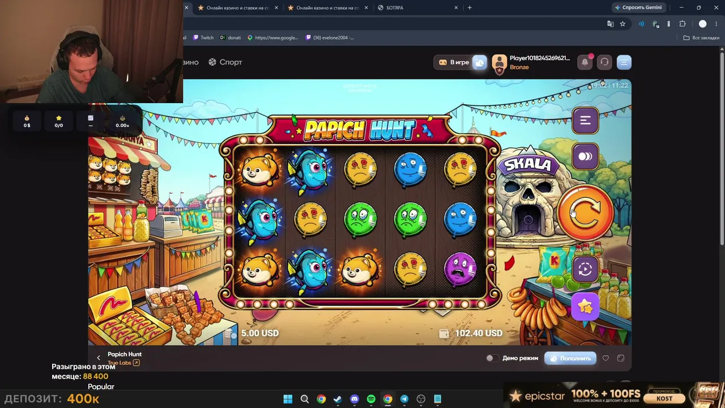The height and width of the screenshot is (408, 725).
Task: Click the player name 'Player1018245269621...'
Action: coord(540,58)
